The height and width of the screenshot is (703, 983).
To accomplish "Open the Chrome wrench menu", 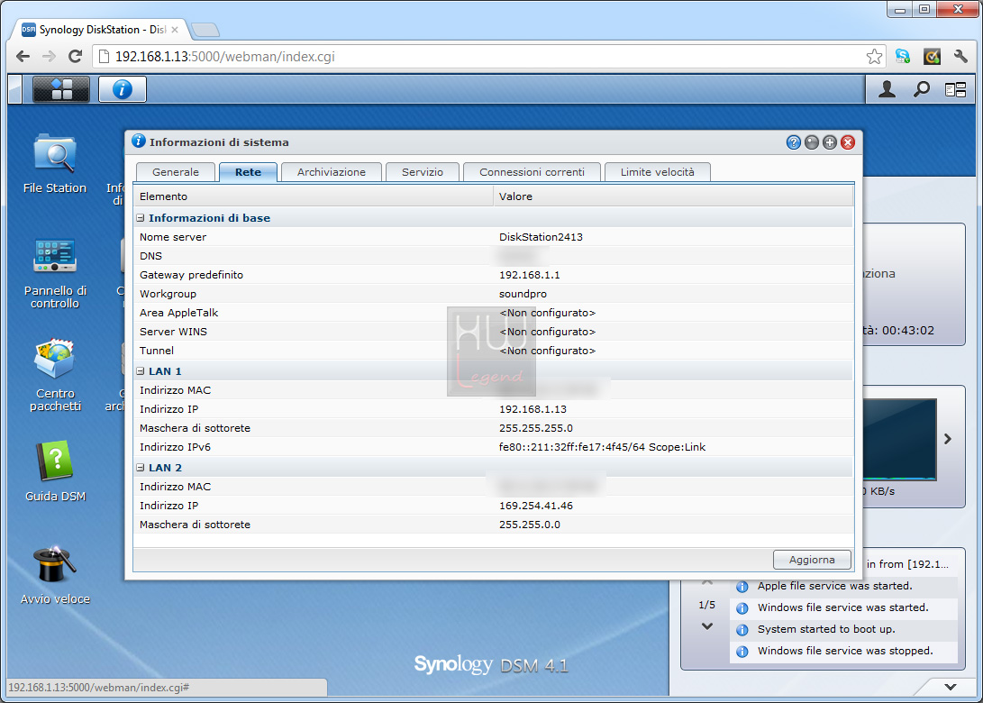I will pyautogui.click(x=960, y=57).
